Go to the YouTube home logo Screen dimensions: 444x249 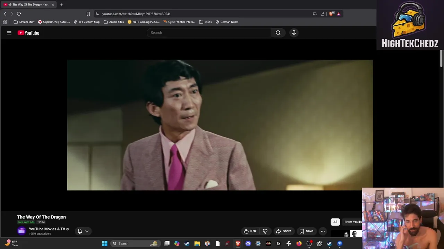pyautogui.click(x=28, y=33)
